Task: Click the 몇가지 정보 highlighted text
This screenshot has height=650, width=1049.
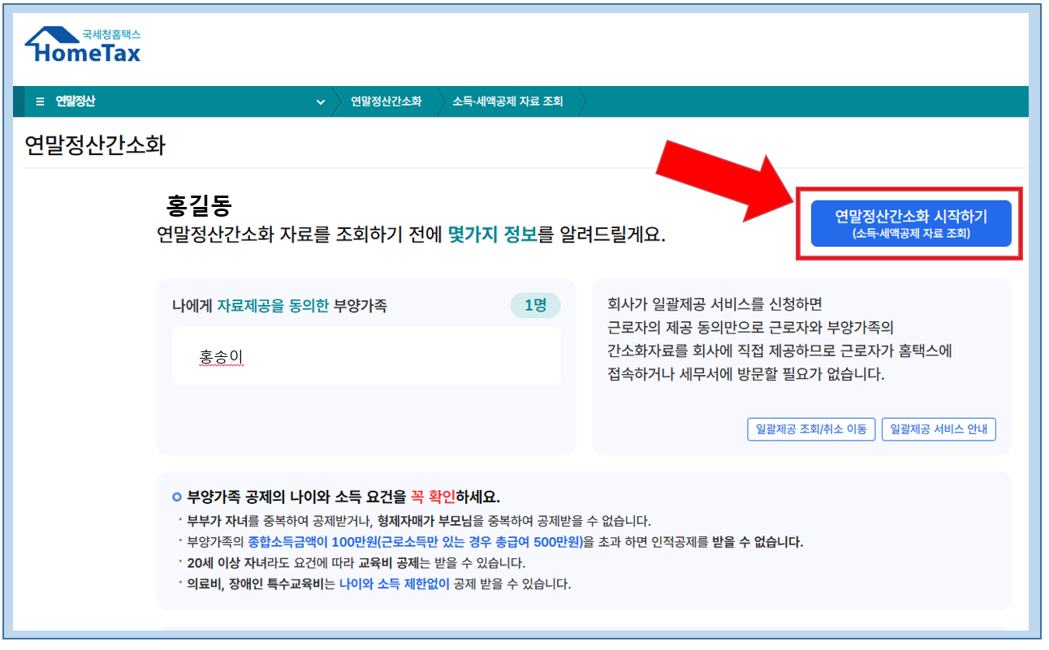Action: tap(493, 236)
